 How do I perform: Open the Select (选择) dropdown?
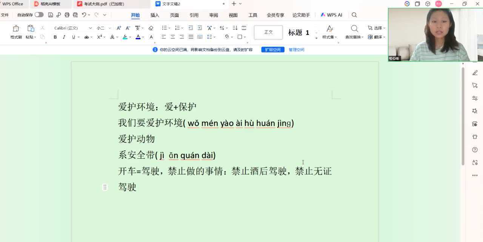coord(377,28)
